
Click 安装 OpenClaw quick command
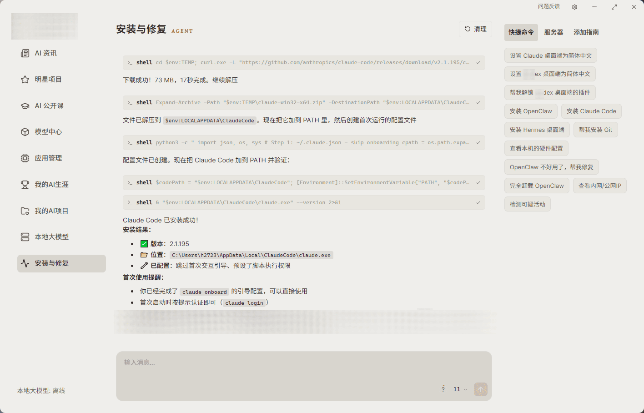tap(531, 111)
